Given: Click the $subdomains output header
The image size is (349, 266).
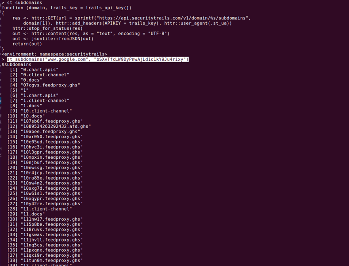Looking at the screenshot, I should pyautogui.click(x=16, y=64).
